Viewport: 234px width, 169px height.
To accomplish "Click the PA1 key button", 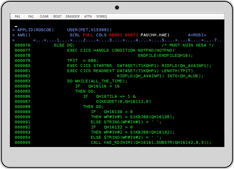I will [x=18, y=16].
